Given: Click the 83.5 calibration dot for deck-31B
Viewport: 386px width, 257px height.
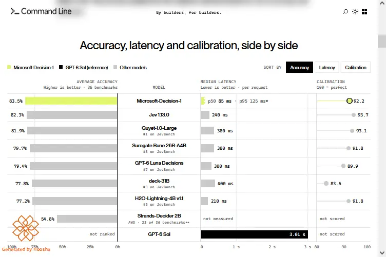Looking at the screenshot, I should [x=326, y=184].
